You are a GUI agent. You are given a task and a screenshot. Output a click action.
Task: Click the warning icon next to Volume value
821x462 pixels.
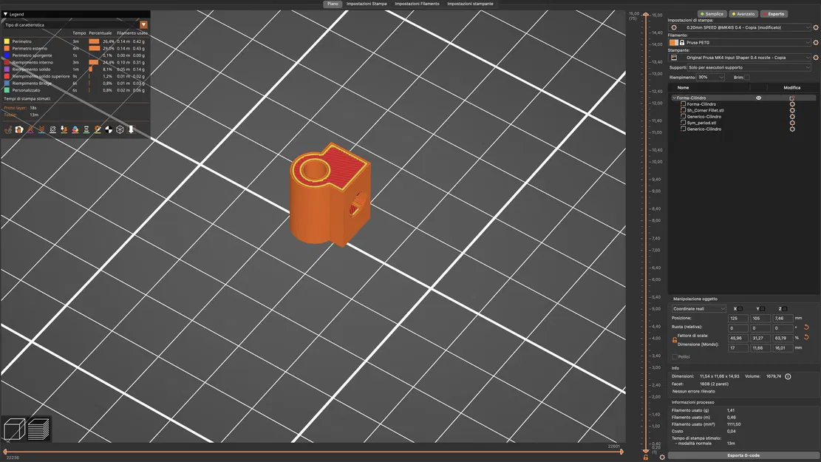coord(788,376)
